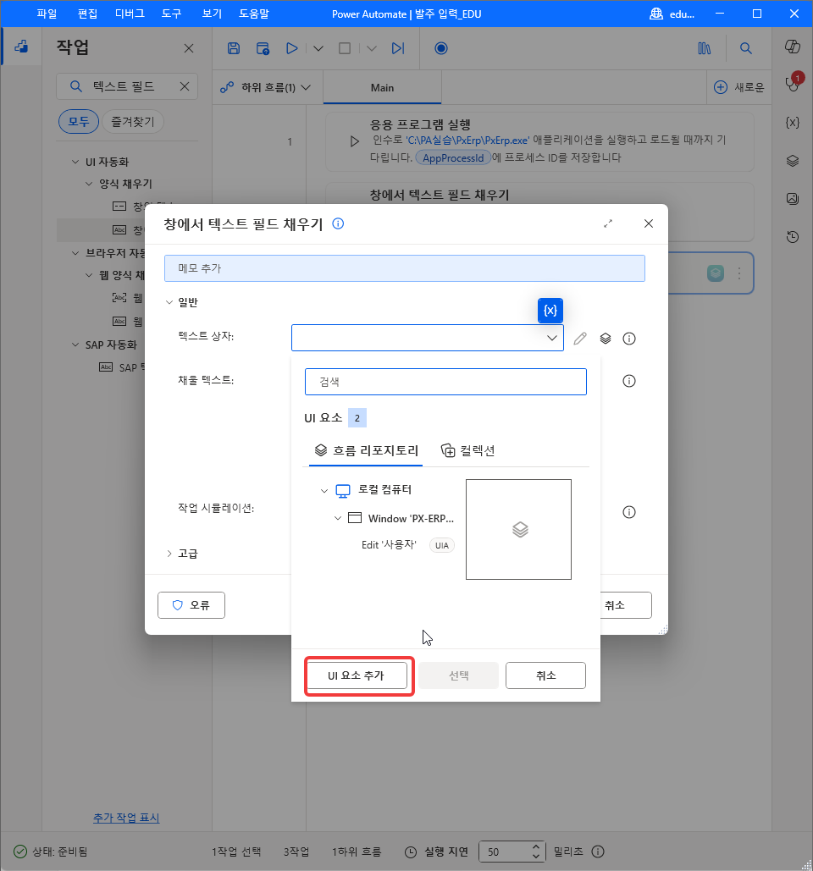Viewport: 813px width, 871px height.
Task: Click the 새로운 variable button
Action: point(741,87)
